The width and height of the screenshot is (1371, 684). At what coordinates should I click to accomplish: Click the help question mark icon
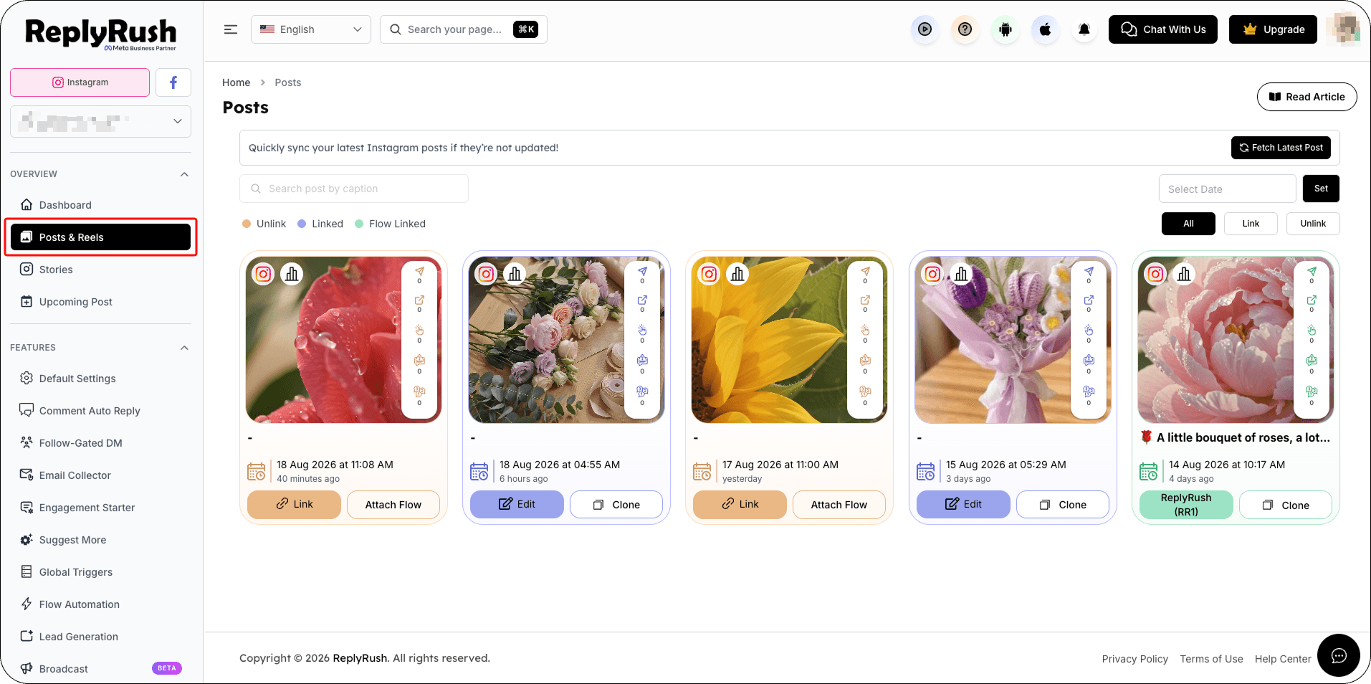[965, 29]
